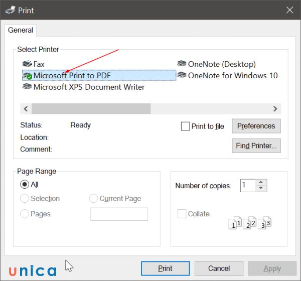
Task: Select the OneNote (Desktop) printer icon
Action: (x=182, y=64)
